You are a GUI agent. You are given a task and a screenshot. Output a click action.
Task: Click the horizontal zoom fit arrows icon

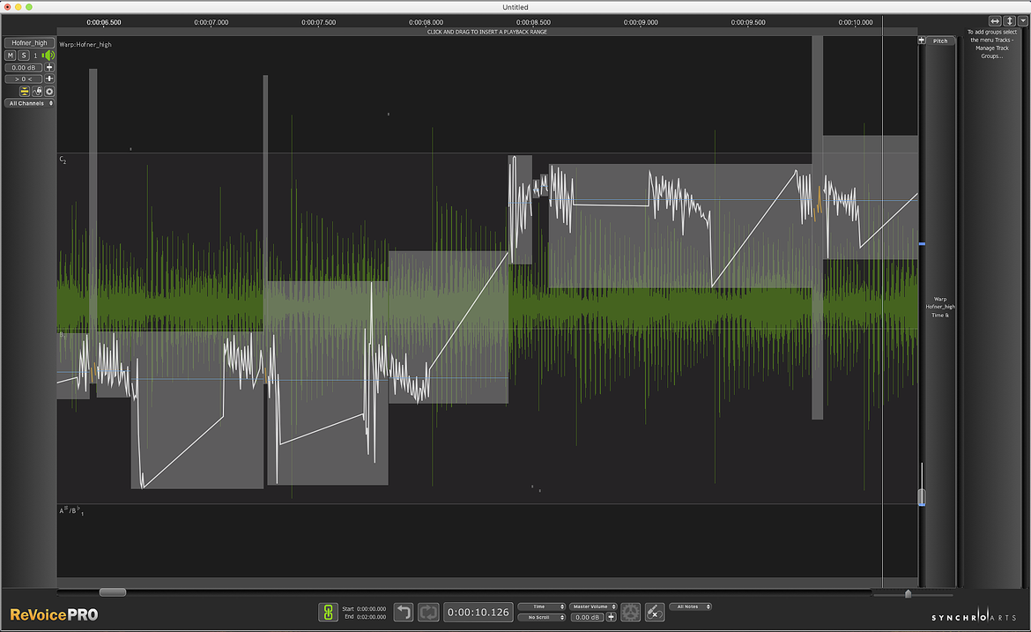point(995,22)
